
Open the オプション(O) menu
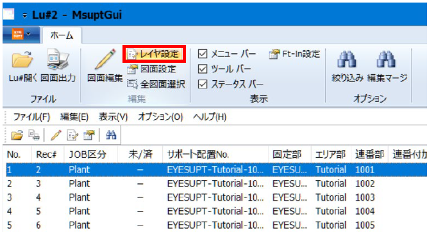pyautogui.click(x=160, y=117)
